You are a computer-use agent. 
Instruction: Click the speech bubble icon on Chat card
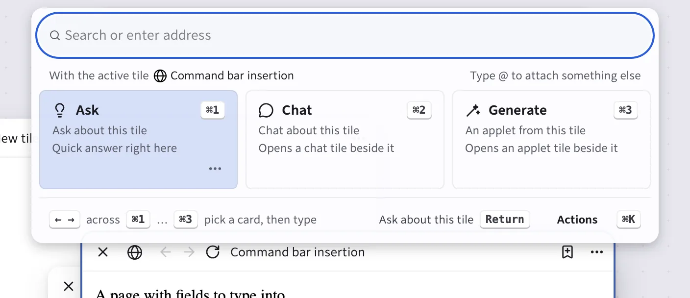coord(266,110)
